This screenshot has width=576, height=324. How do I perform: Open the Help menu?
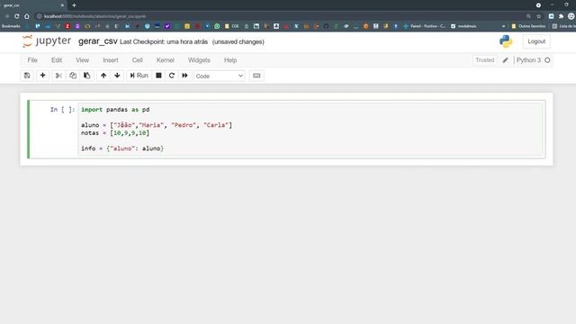pos(230,60)
